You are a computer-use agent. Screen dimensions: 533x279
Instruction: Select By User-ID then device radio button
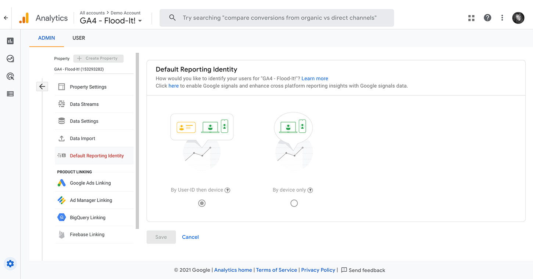tap(202, 203)
